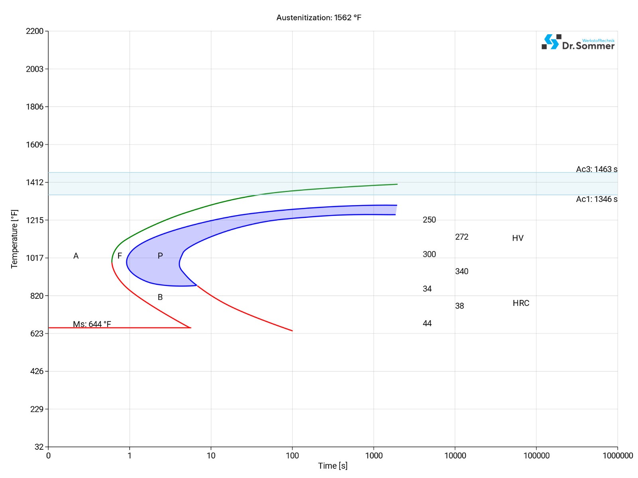Click the Time [s] axis title
Image resolution: width=638 pixels, height=478 pixels.
coord(333,466)
